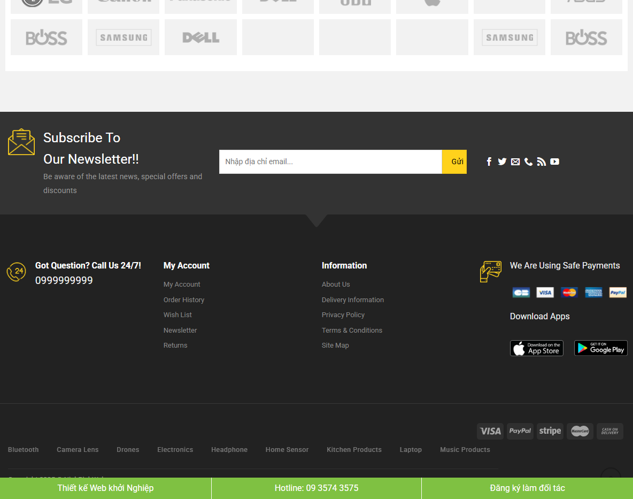Select the Headphone category link
The width and height of the screenshot is (633, 499).
(229, 449)
